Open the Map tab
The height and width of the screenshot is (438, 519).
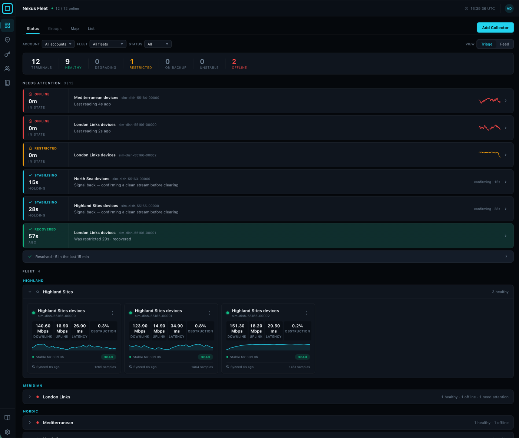(75, 29)
